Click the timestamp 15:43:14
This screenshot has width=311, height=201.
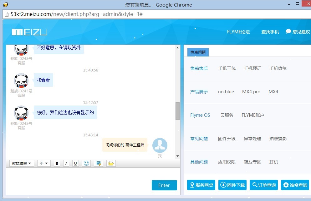tap(90, 135)
